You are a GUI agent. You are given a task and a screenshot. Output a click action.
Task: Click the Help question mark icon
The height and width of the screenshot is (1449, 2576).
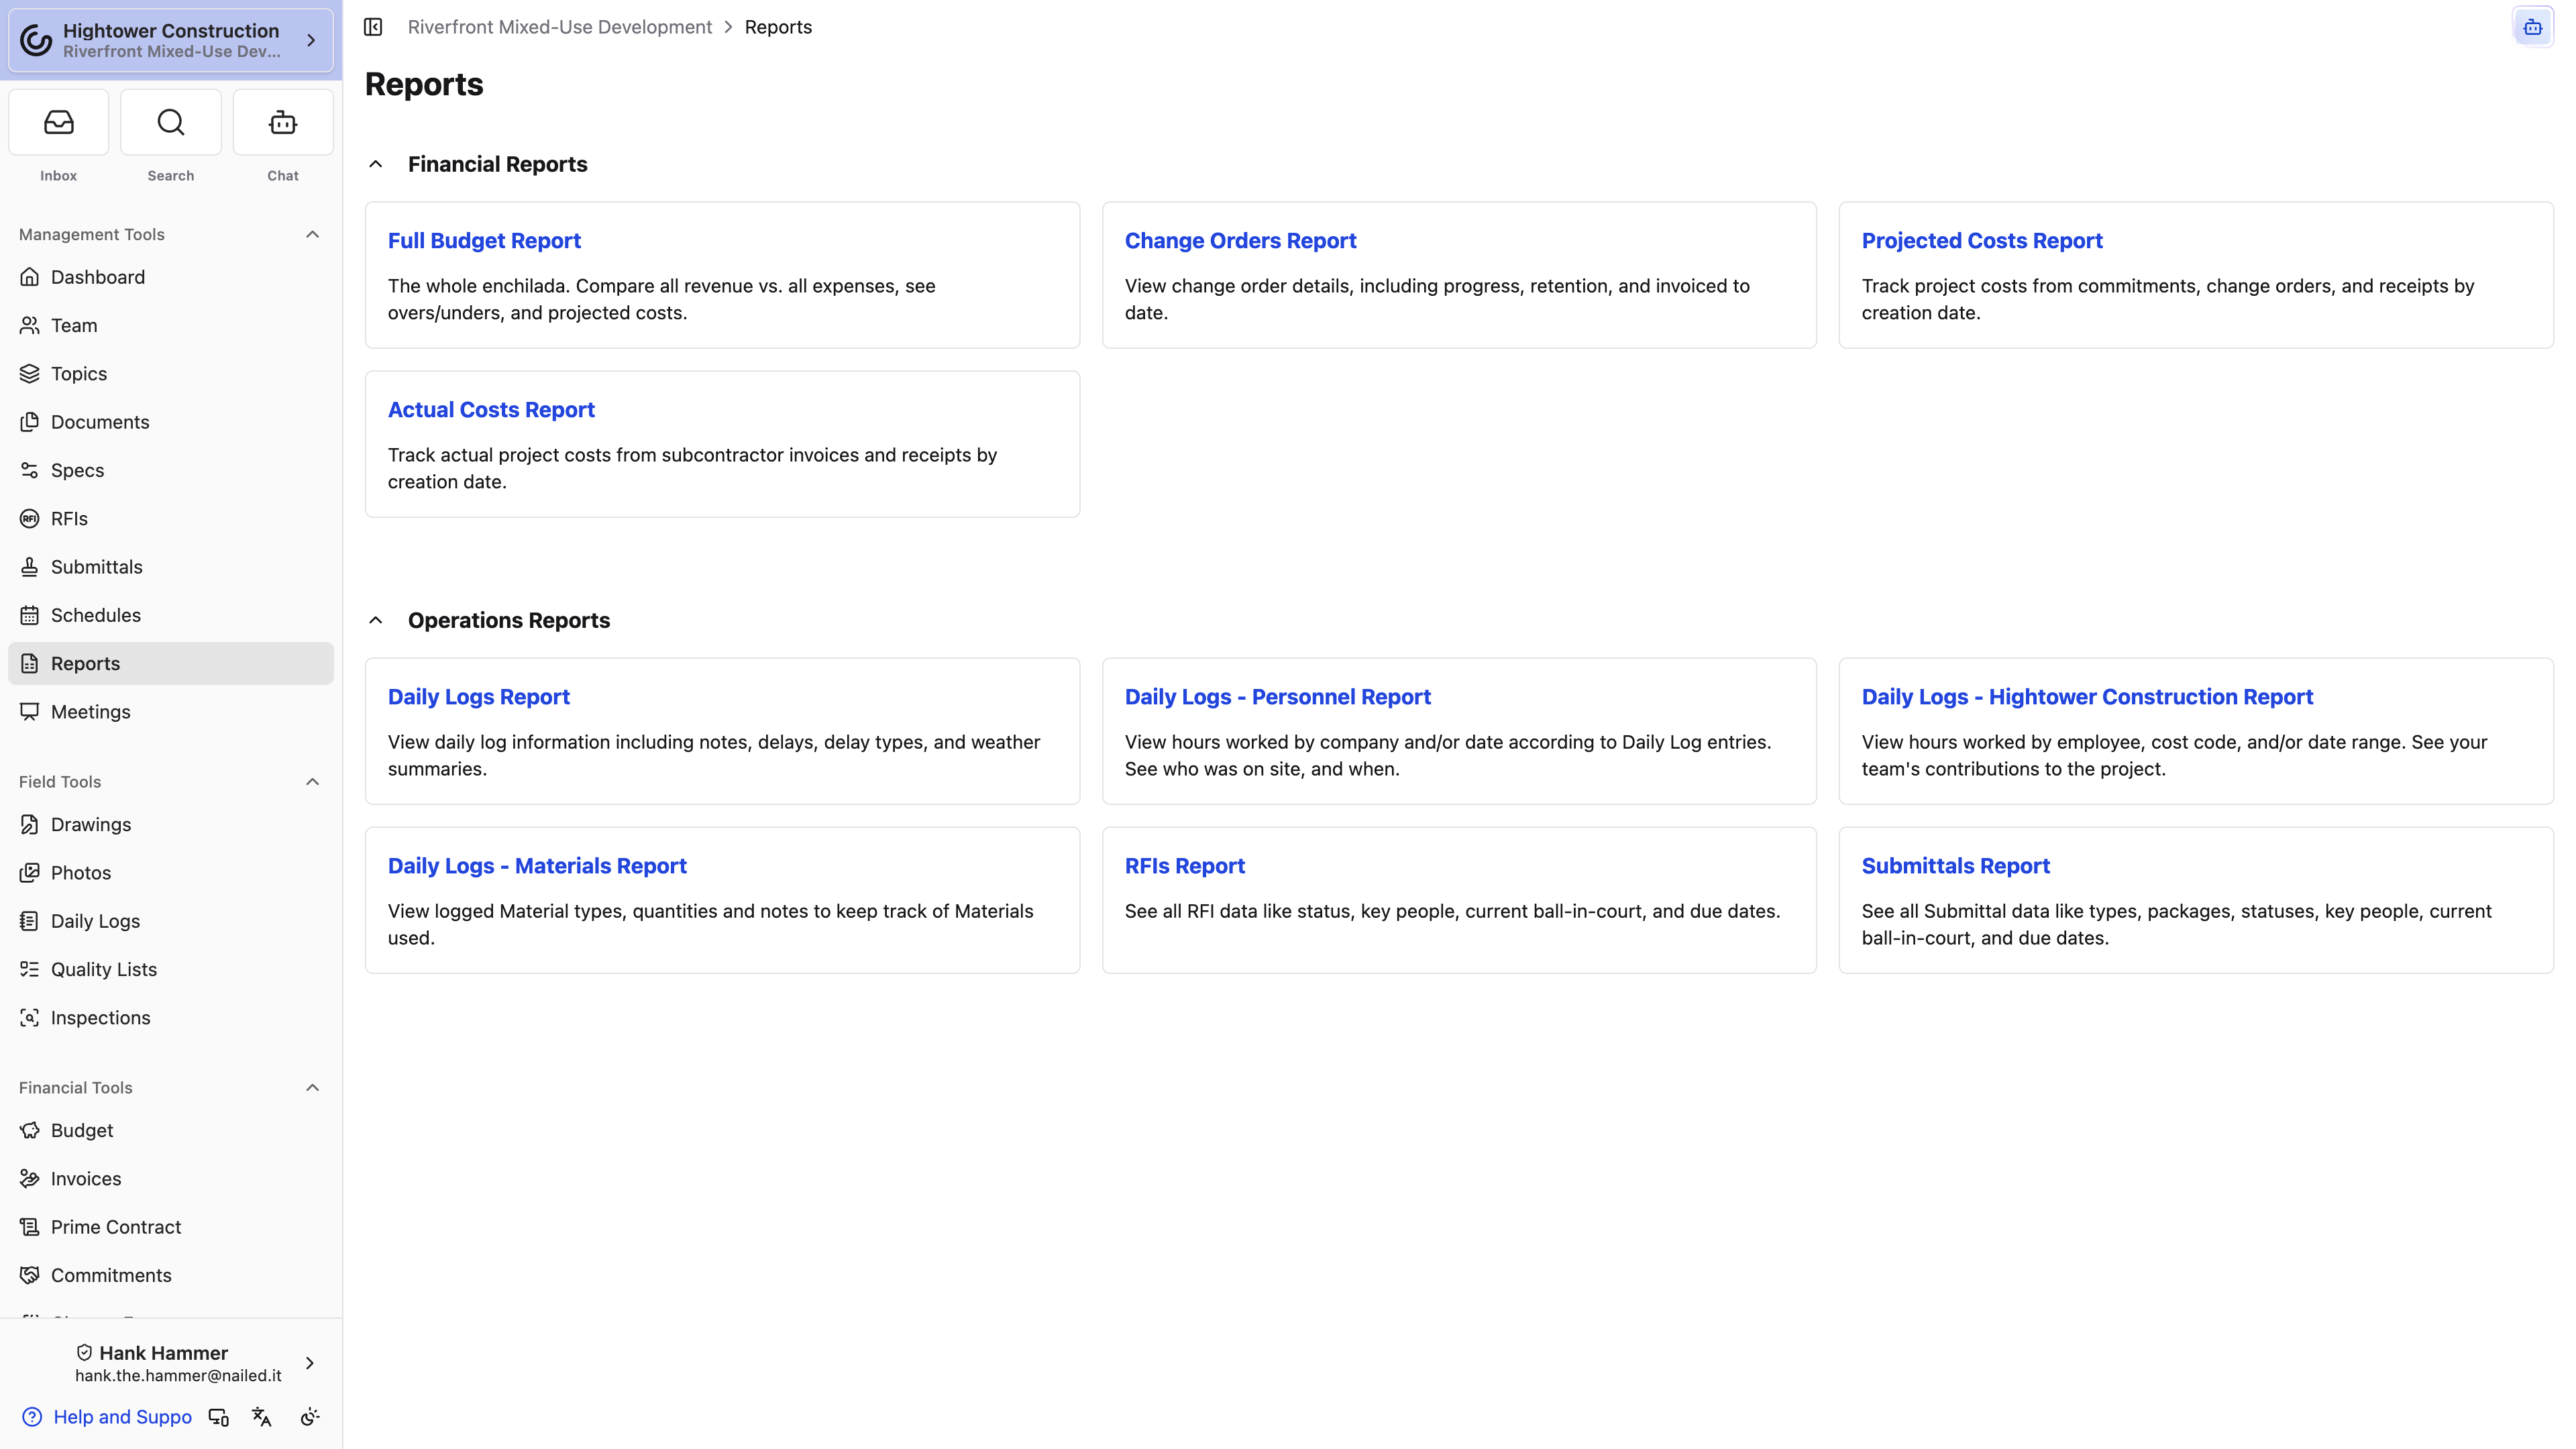[32, 1417]
